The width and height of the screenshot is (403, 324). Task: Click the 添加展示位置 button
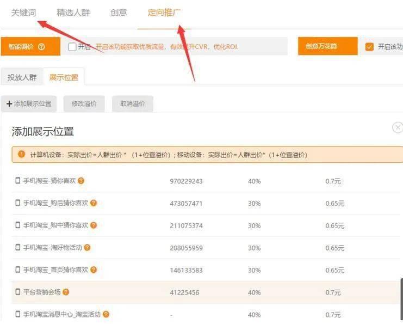click(x=29, y=103)
